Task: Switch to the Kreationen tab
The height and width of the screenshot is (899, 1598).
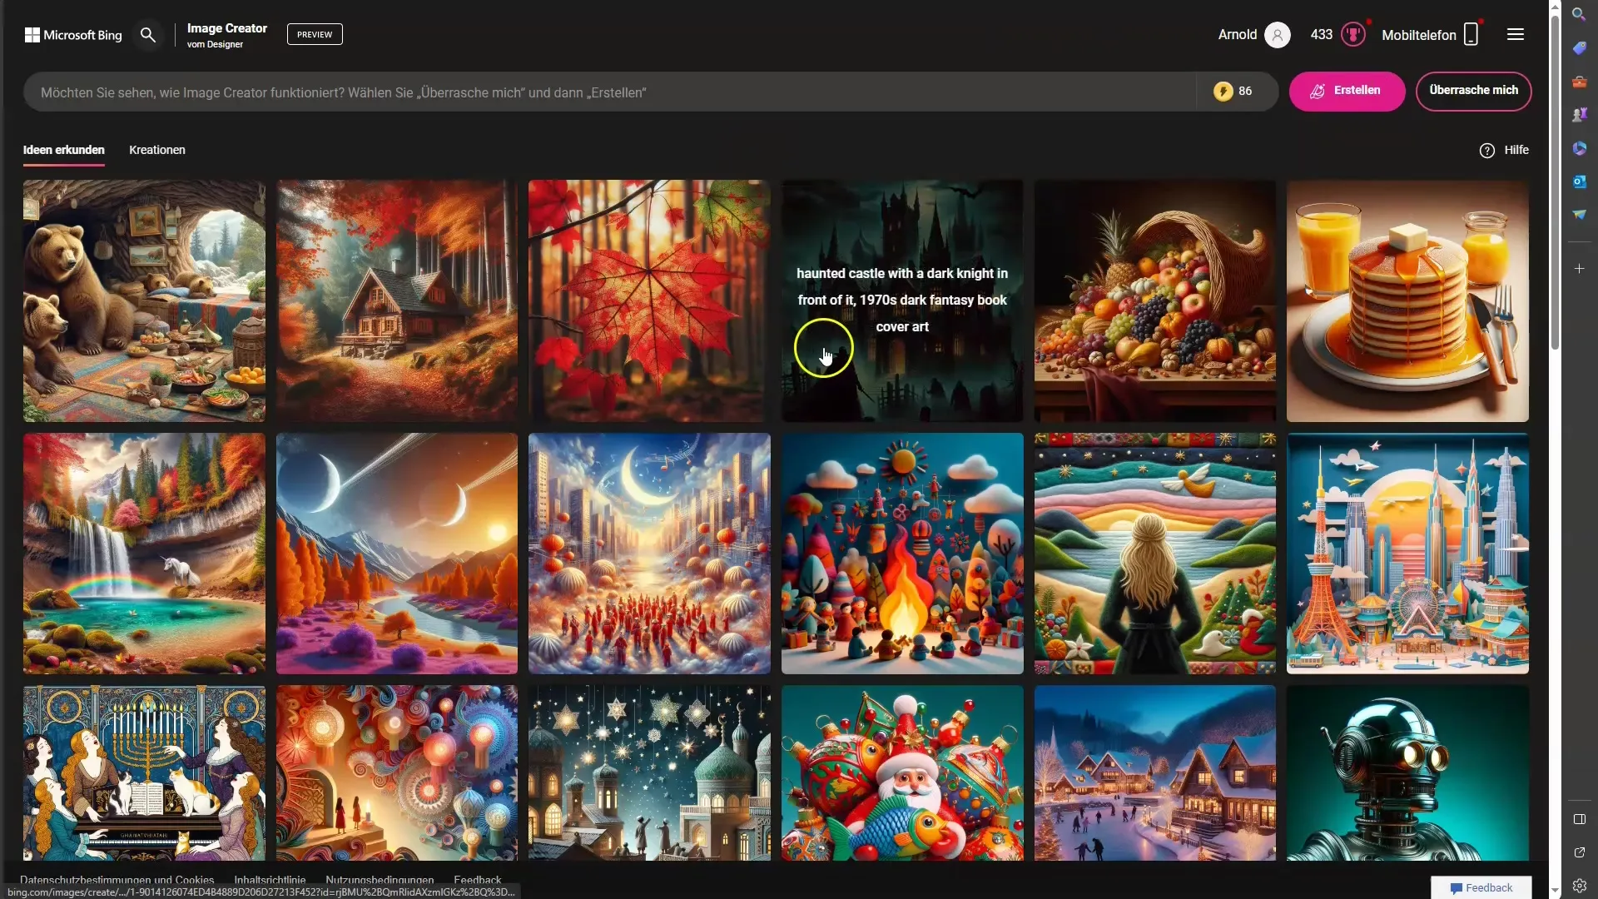Action: 157,149
